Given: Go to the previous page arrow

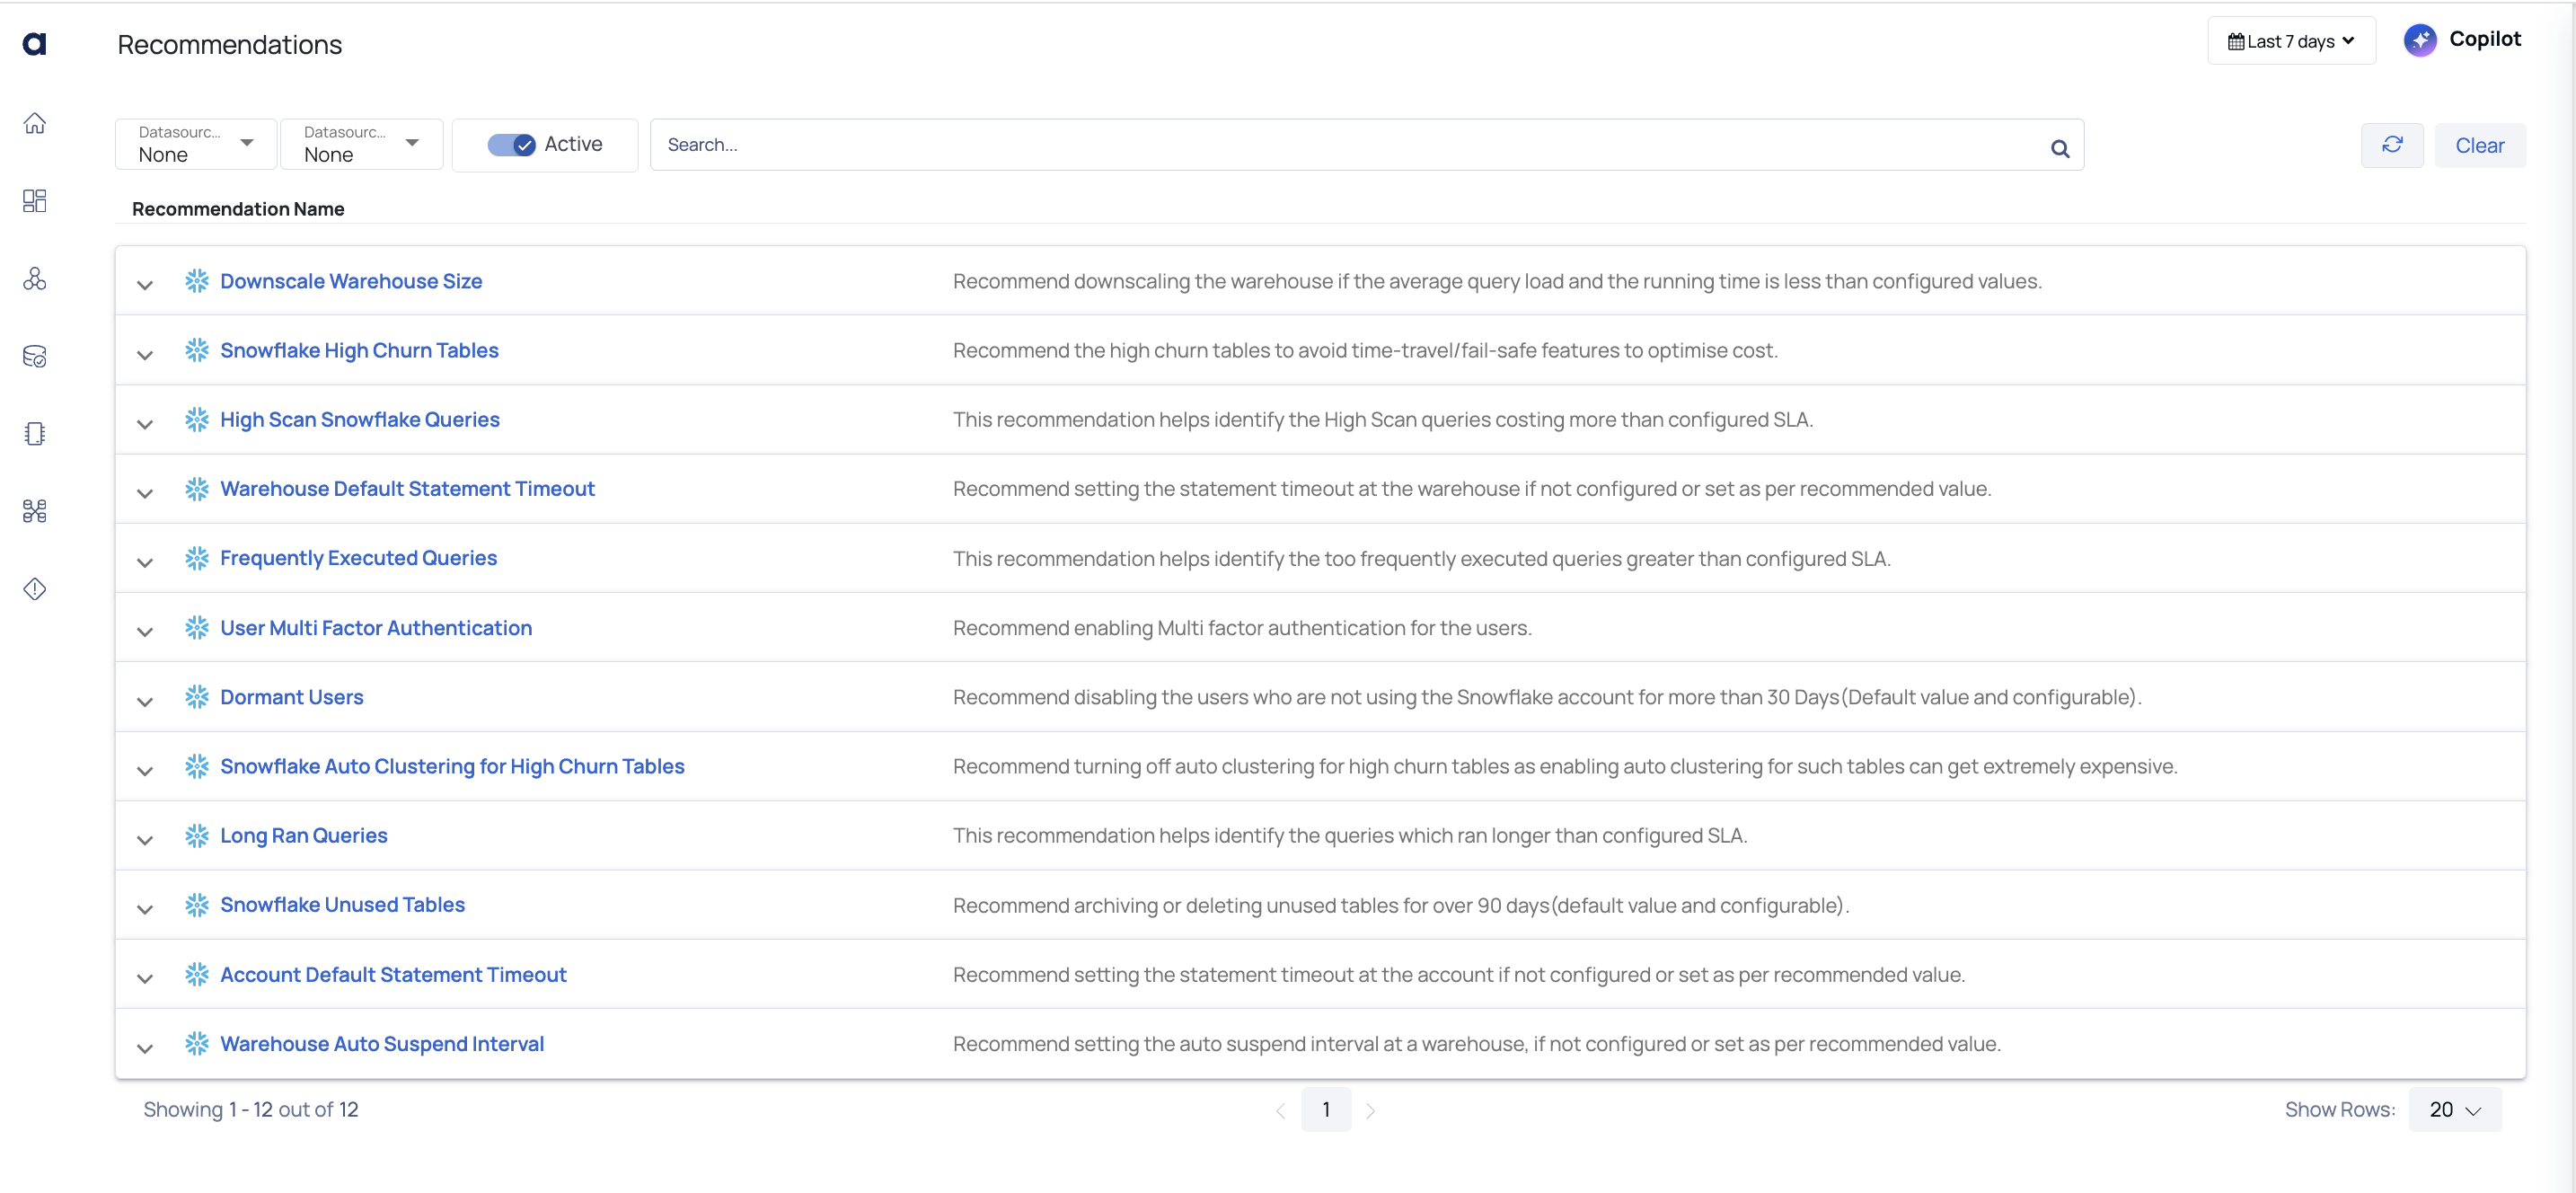Looking at the screenshot, I should click(x=1280, y=1111).
